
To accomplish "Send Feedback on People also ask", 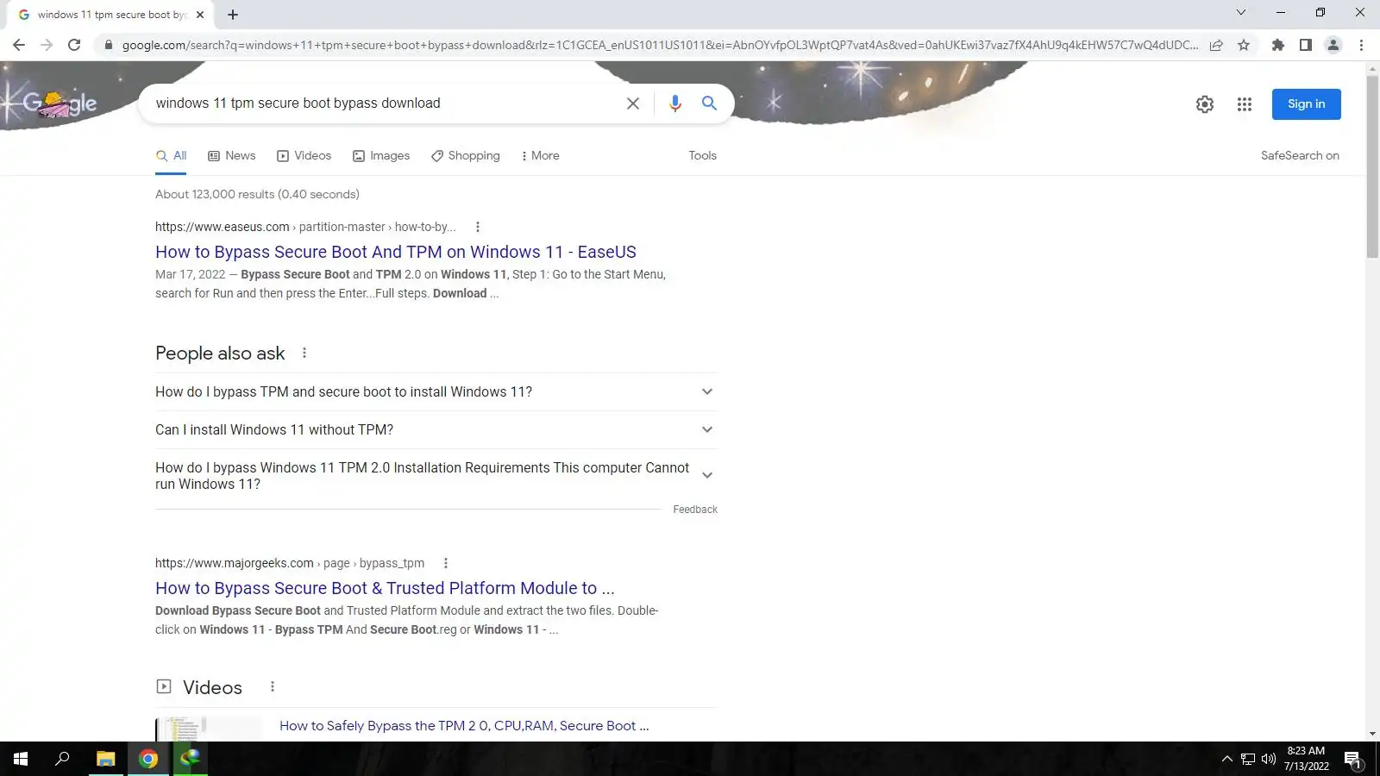I will tap(695, 510).
